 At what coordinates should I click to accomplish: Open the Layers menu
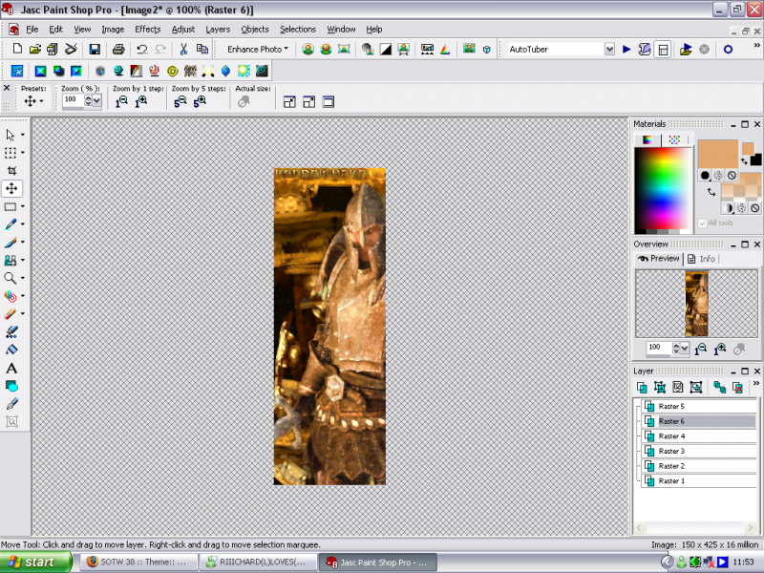(x=218, y=30)
